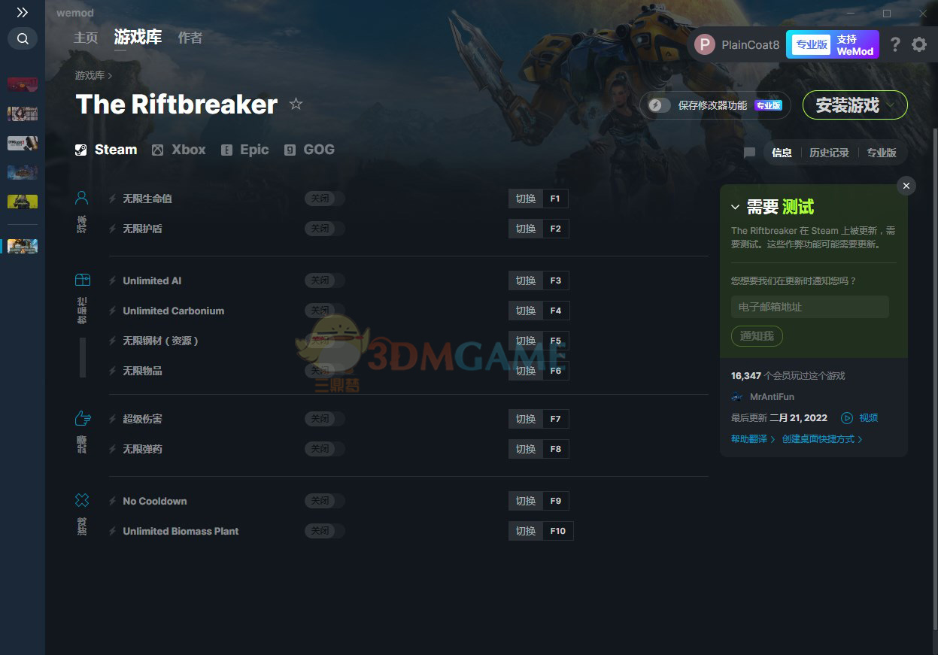Close the 需要测试 notice panel
938x655 pixels.
(x=906, y=186)
